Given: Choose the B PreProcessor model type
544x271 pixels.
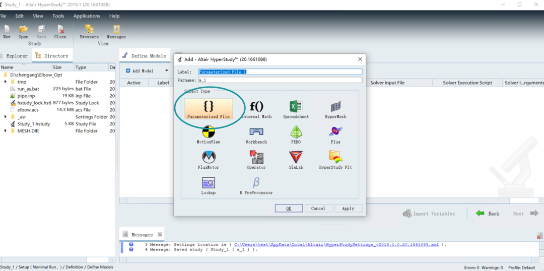Looking at the screenshot, I should (x=256, y=186).
